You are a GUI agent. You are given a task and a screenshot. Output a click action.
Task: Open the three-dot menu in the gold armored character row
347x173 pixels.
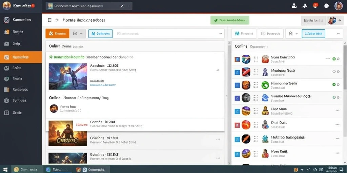[x=337, y=110]
